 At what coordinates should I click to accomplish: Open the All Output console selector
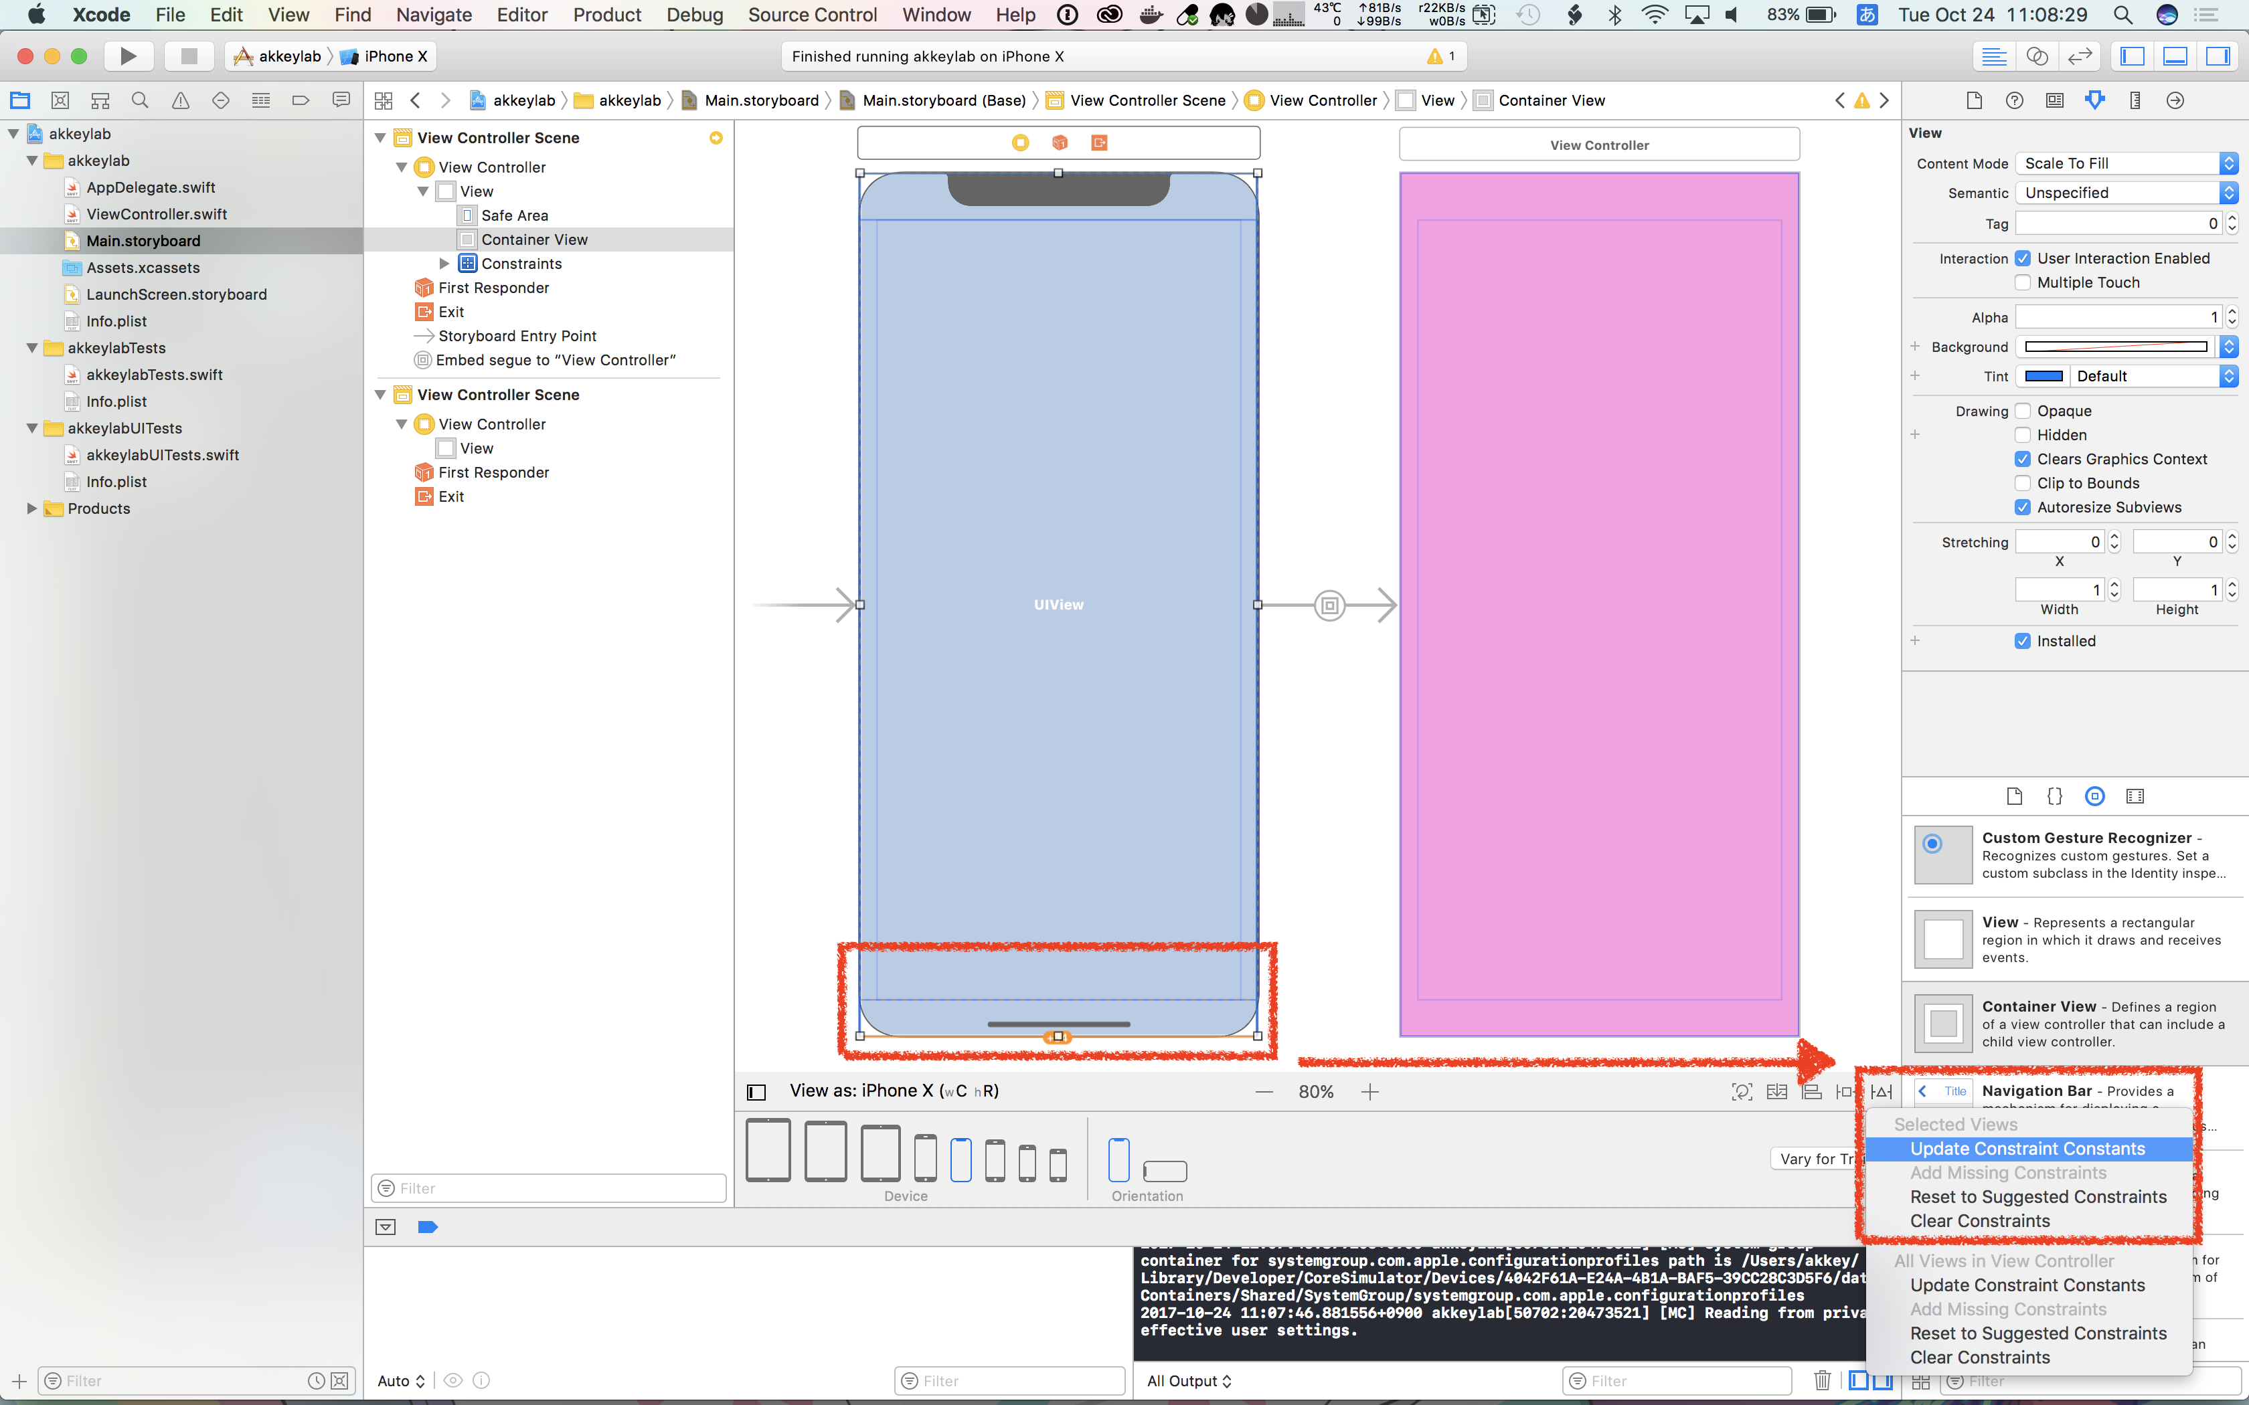[1189, 1381]
